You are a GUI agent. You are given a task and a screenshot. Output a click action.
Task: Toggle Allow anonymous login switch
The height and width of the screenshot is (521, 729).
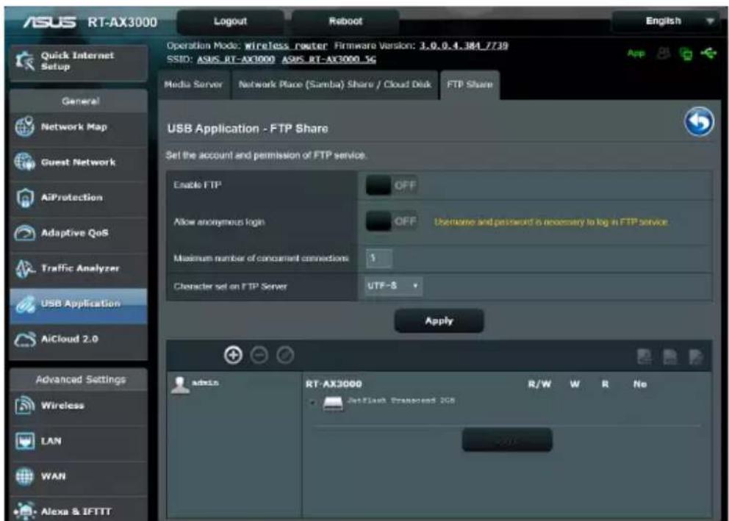(x=391, y=221)
